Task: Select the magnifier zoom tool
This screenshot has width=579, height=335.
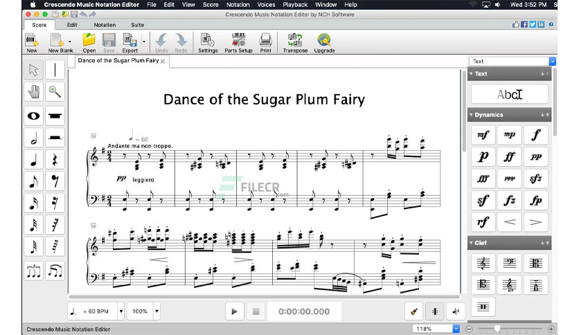Action: tap(55, 91)
